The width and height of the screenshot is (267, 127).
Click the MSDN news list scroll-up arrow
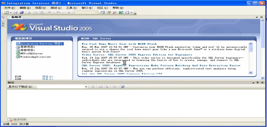coord(251,44)
